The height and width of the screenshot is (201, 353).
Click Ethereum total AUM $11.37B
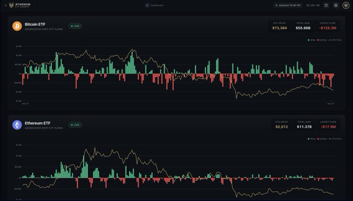304,127
